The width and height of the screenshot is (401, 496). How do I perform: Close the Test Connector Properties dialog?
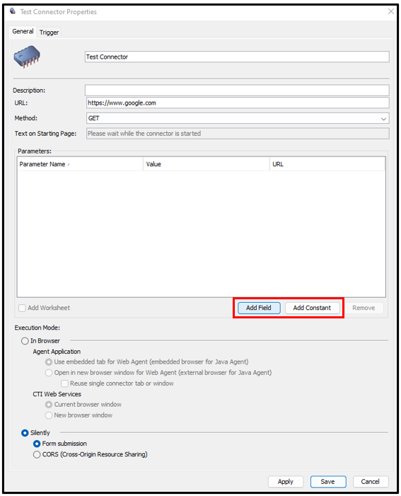click(391, 11)
